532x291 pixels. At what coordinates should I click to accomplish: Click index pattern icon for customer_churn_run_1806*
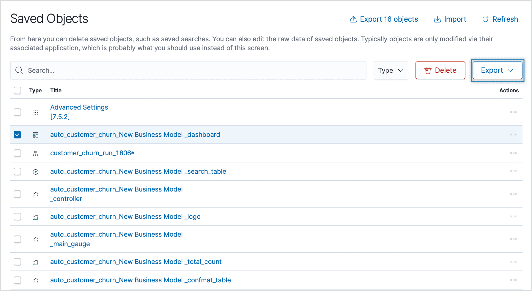[x=36, y=154]
